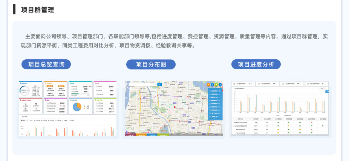349x161 pixels.
Task: Type in the map search input field
Action: pyautogui.click(x=142, y=85)
